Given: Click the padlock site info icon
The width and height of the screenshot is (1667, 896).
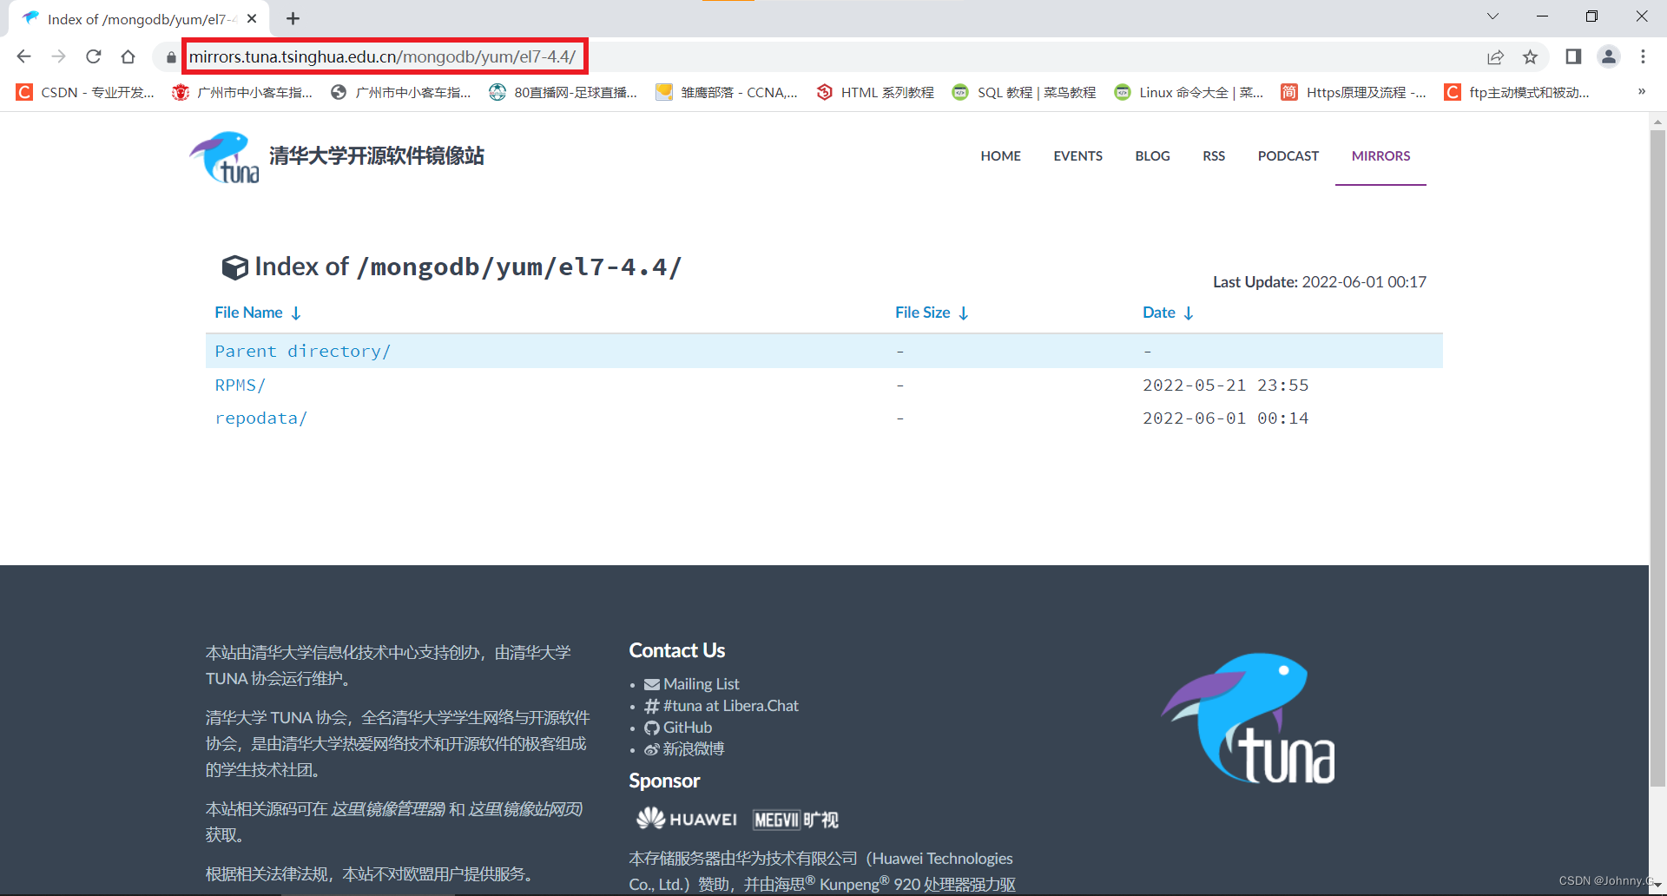Looking at the screenshot, I should [170, 57].
